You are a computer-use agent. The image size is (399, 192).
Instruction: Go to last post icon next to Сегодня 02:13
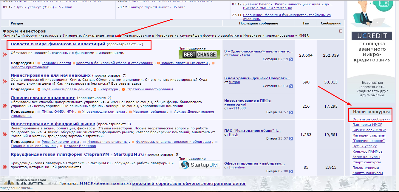[291, 86]
